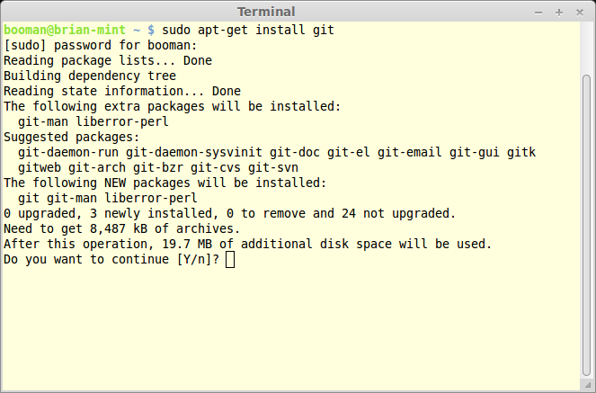Click the 'Building dependency tree' line
The image size is (596, 393).
[90, 76]
